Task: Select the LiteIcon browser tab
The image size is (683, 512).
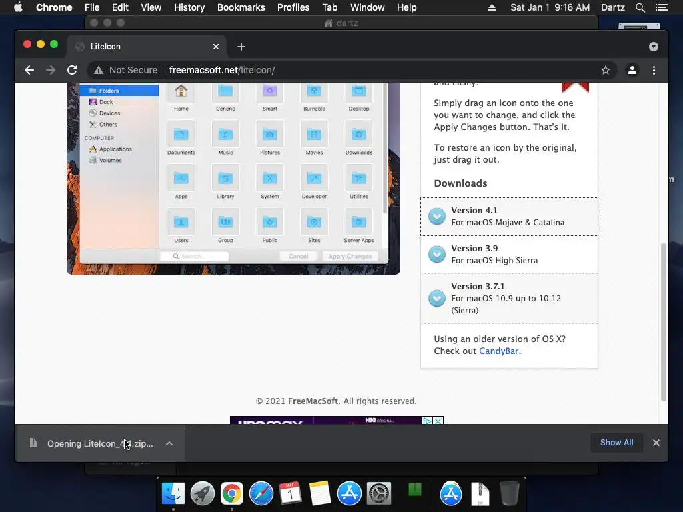Action: (x=146, y=47)
